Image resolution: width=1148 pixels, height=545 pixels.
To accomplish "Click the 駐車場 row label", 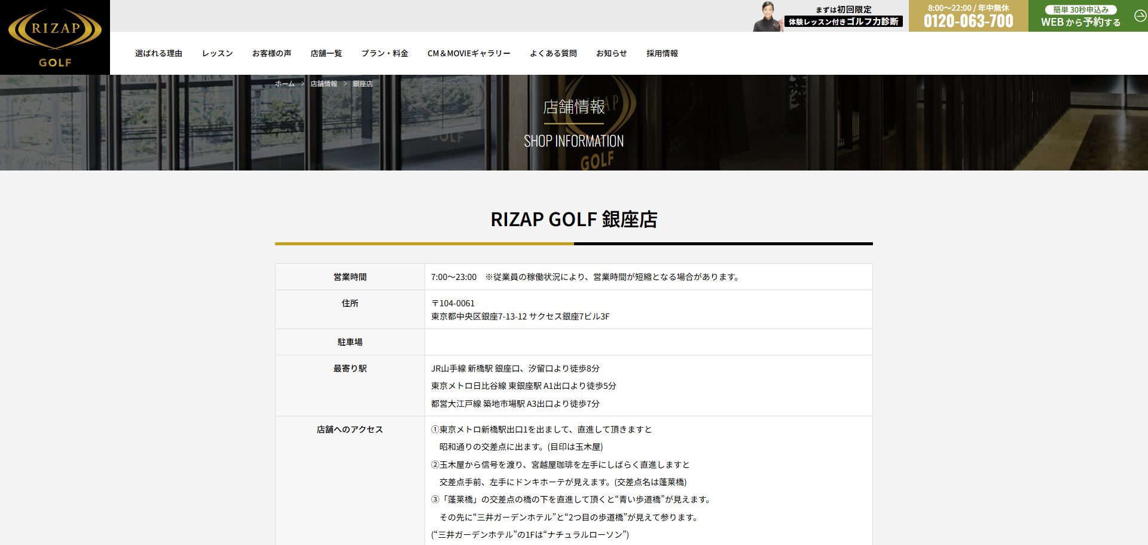I will (x=350, y=342).
